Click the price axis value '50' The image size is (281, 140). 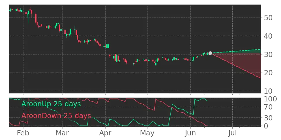point(268,18)
